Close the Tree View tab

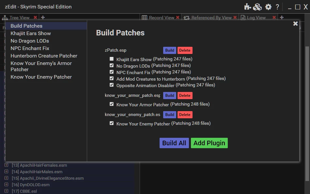(35, 17)
